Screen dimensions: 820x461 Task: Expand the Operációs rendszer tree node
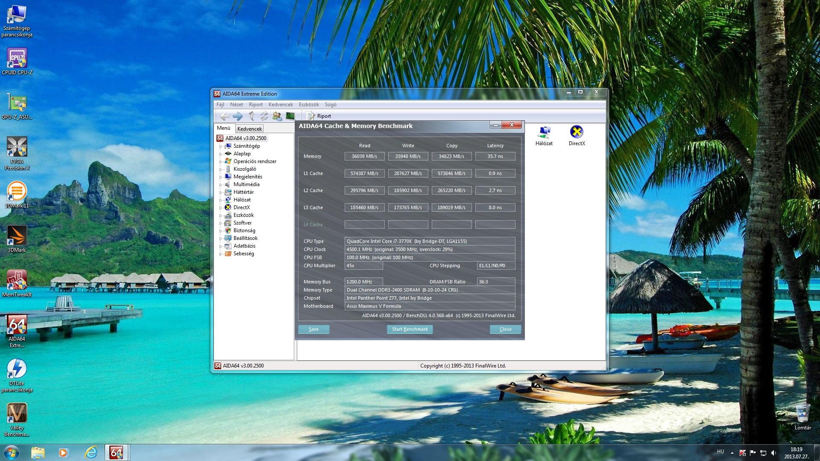[221, 162]
